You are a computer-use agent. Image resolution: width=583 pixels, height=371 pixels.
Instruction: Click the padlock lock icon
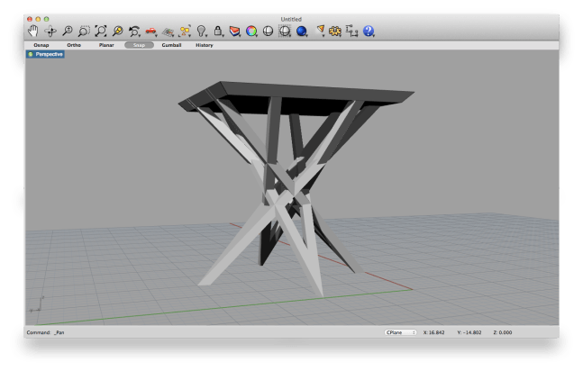(218, 31)
